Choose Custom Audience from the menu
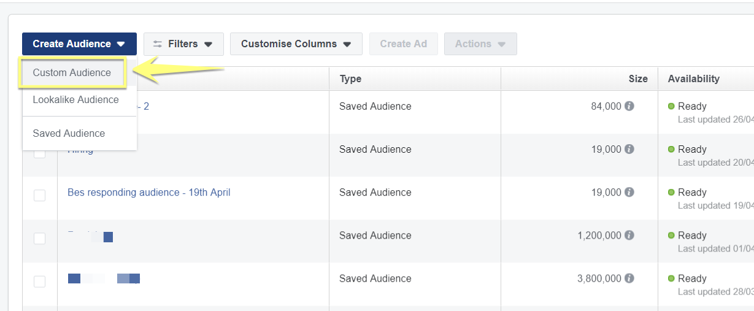This screenshot has height=311, width=754. (x=72, y=73)
